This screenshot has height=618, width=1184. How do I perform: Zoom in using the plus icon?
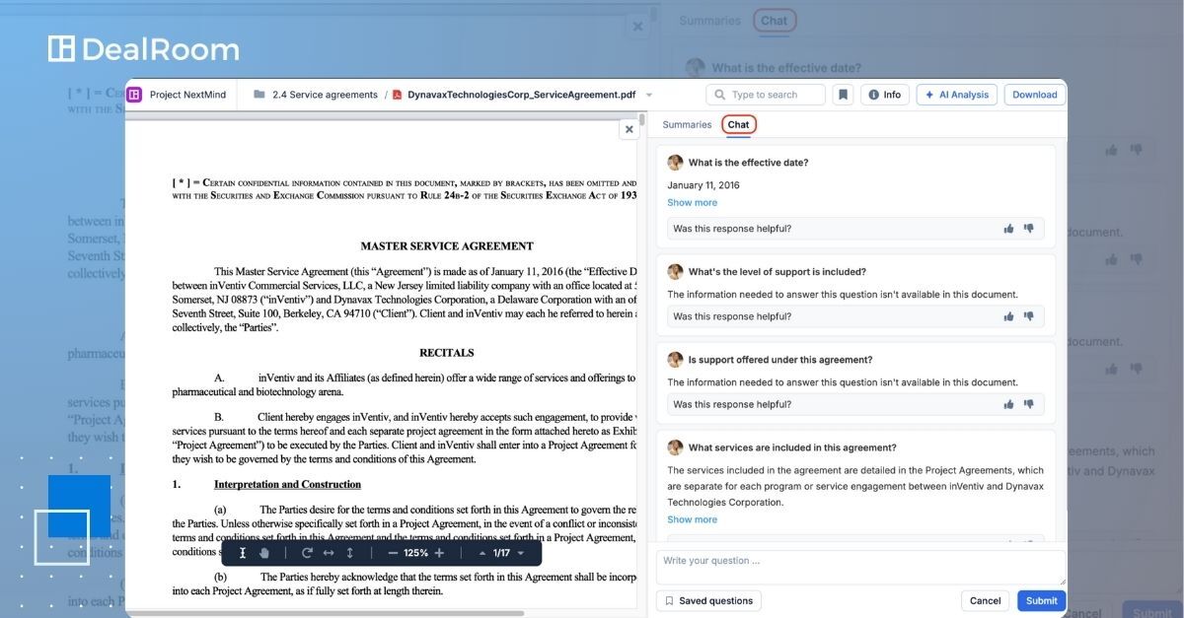pyautogui.click(x=440, y=553)
